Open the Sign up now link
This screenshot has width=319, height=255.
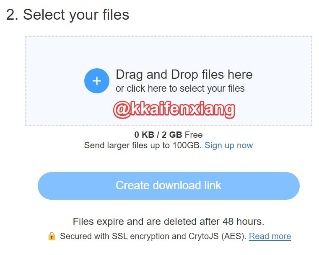pyautogui.click(x=228, y=145)
